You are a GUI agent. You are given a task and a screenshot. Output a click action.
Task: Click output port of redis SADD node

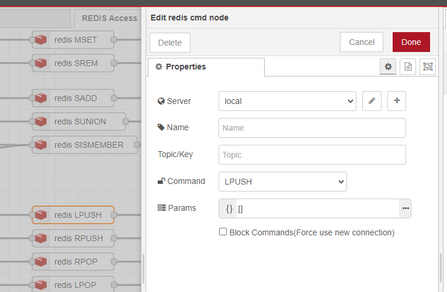[114, 98]
